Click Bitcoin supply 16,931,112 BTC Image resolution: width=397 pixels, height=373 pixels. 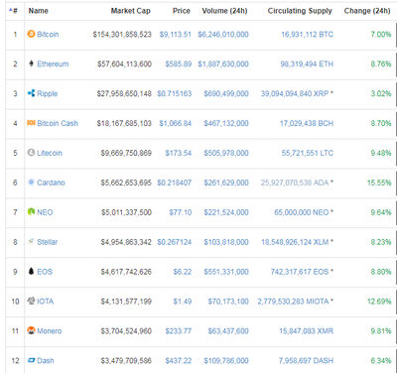click(x=308, y=35)
